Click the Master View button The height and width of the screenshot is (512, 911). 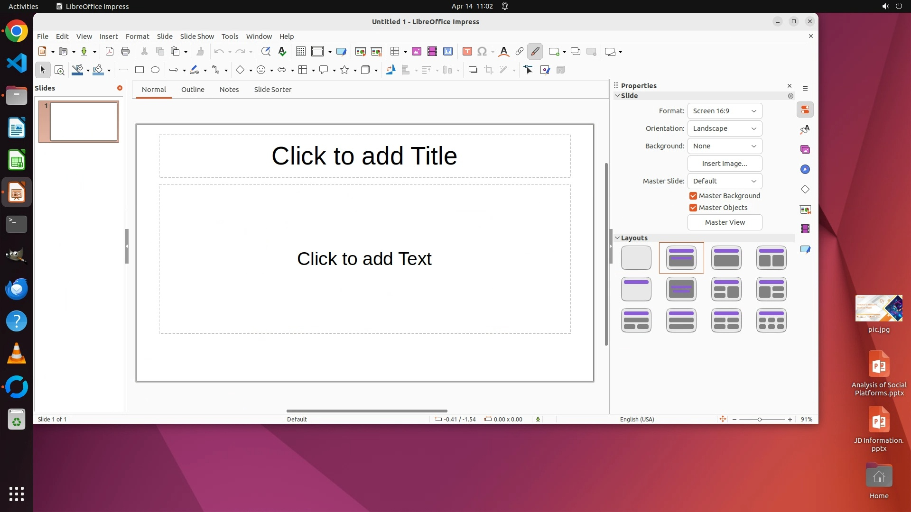click(725, 222)
